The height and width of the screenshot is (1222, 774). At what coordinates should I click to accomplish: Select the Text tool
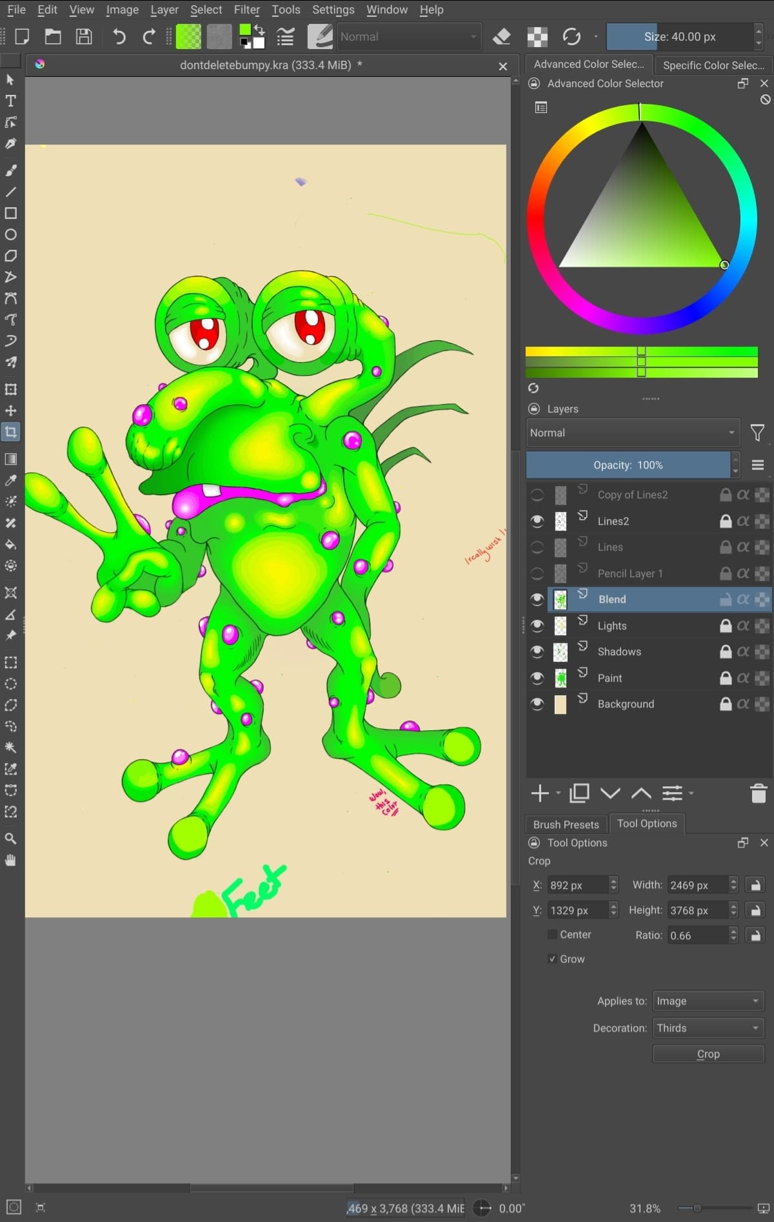(11, 101)
